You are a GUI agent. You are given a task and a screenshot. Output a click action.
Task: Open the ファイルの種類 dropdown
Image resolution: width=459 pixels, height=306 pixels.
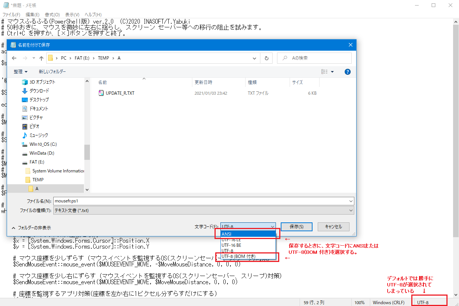[203, 211]
